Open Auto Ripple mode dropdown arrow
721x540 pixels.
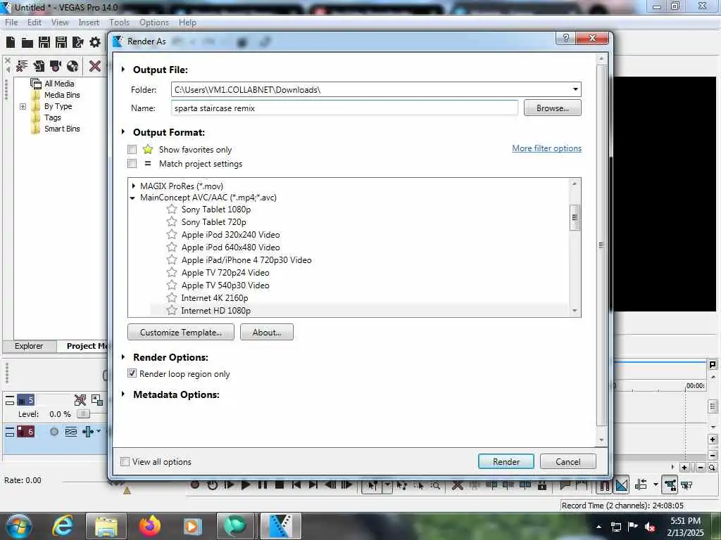(x=656, y=484)
